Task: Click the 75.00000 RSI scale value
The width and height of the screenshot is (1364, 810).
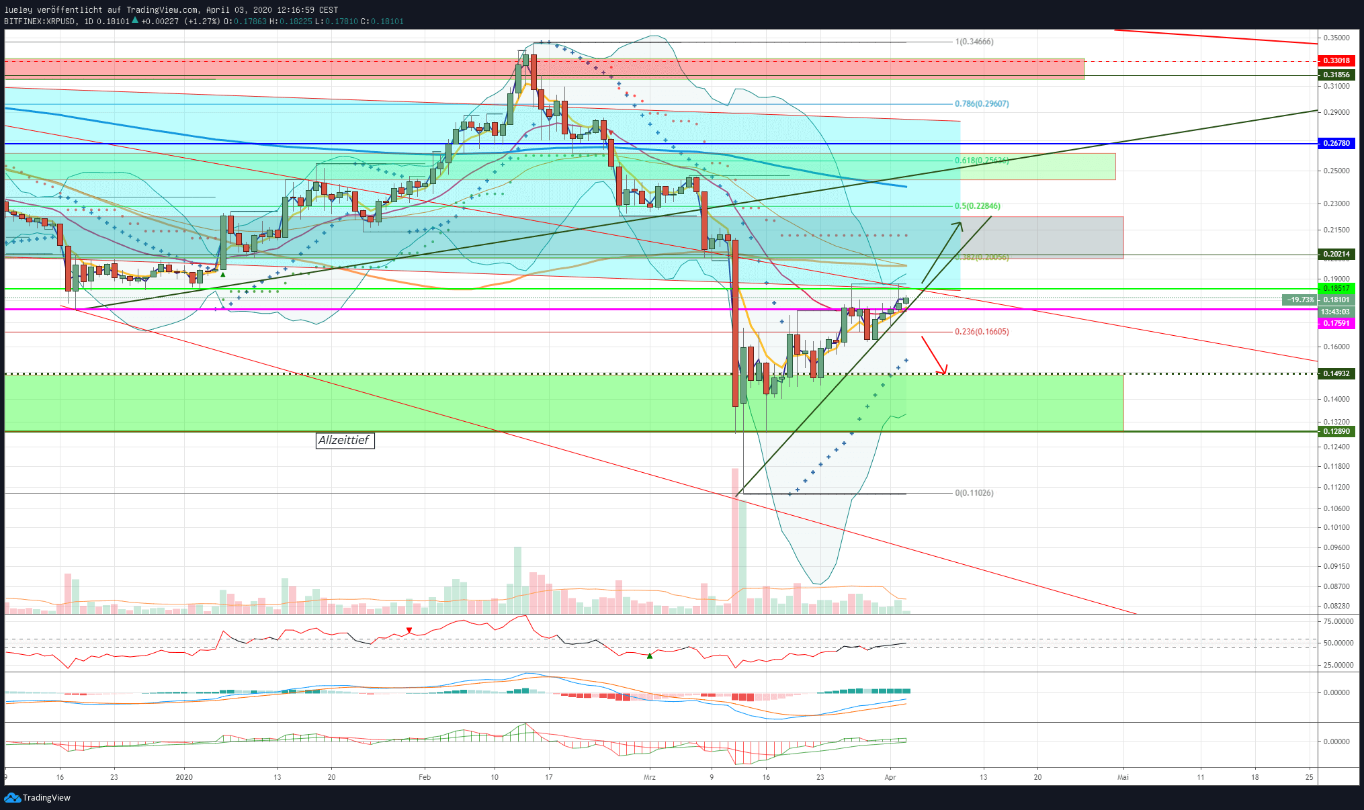Action: coord(1338,622)
